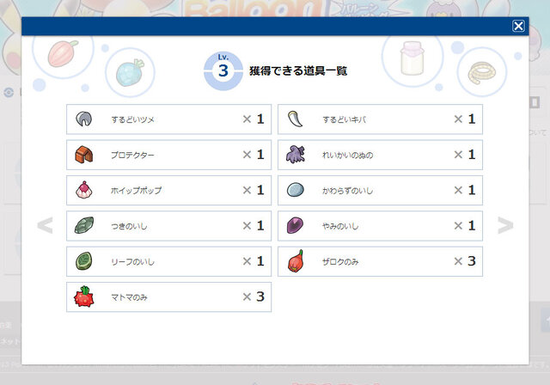Screen dimensions: 550x385
Task: Select the マトマのみ text label
Action: point(129,297)
